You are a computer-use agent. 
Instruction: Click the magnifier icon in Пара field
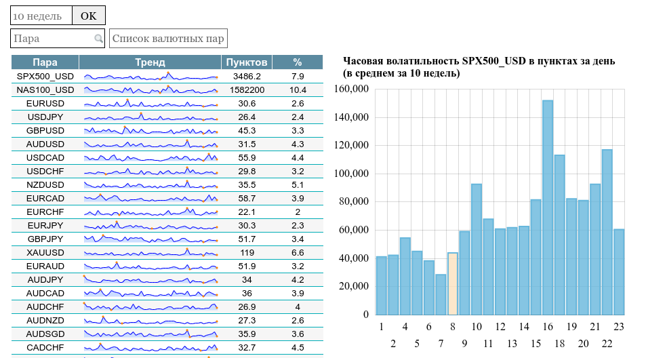[98, 39]
